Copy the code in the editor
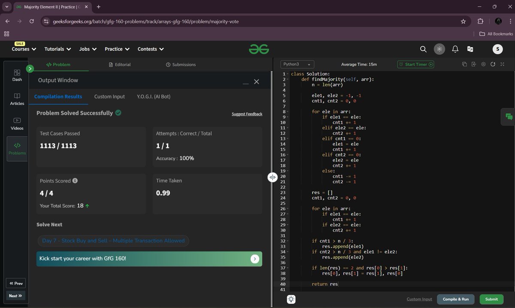515x308 pixels. (x=464, y=64)
